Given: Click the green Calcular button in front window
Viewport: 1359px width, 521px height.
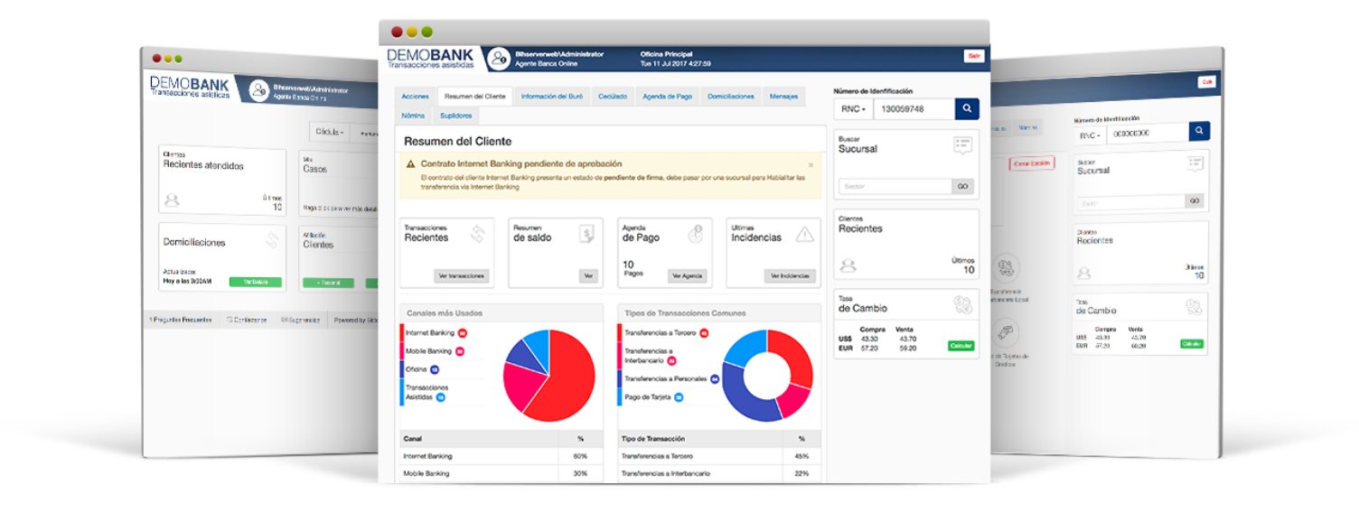Looking at the screenshot, I should click(x=961, y=345).
